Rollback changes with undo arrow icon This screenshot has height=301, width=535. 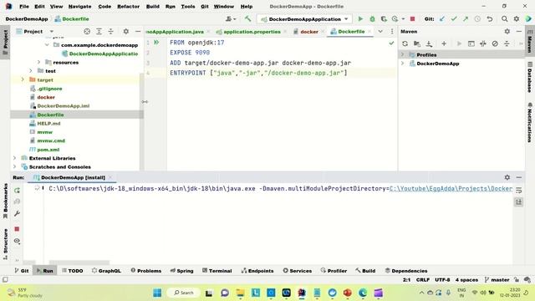tap(490, 18)
